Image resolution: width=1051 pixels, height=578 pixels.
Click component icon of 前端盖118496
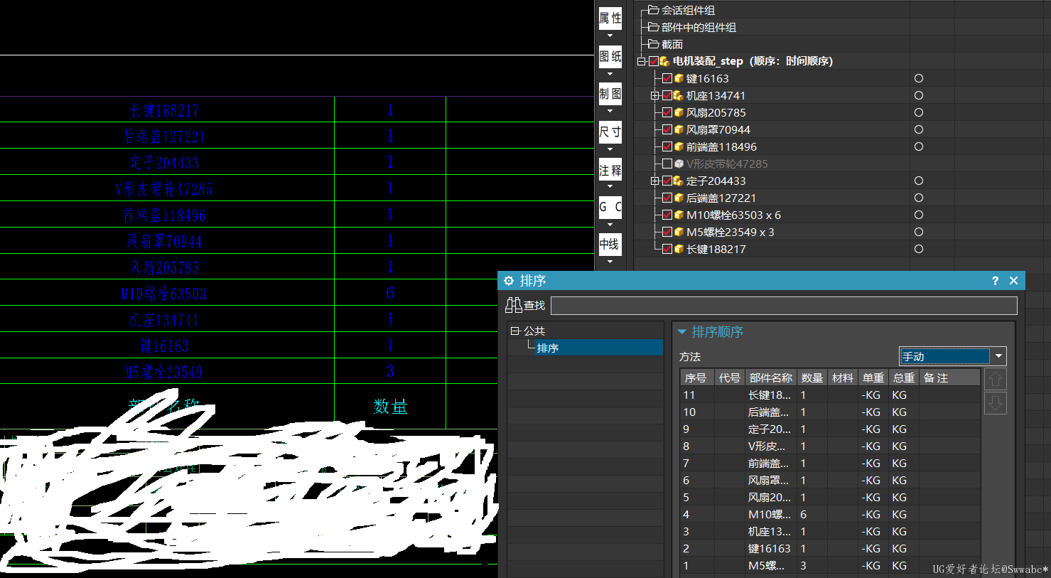point(679,146)
